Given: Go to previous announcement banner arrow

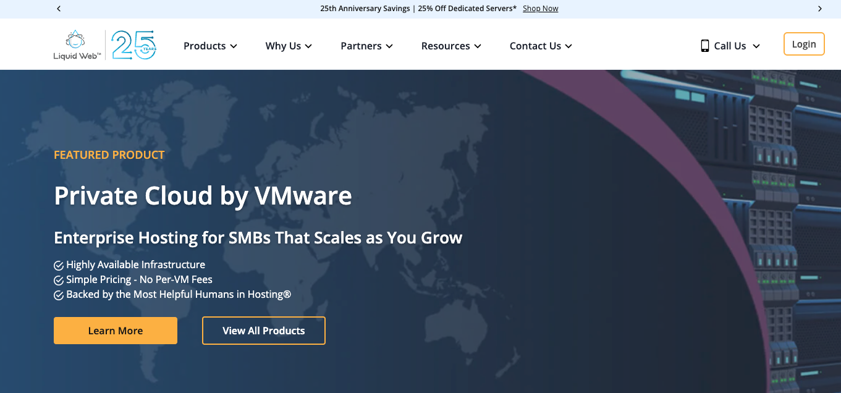Looking at the screenshot, I should pyautogui.click(x=59, y=9).
